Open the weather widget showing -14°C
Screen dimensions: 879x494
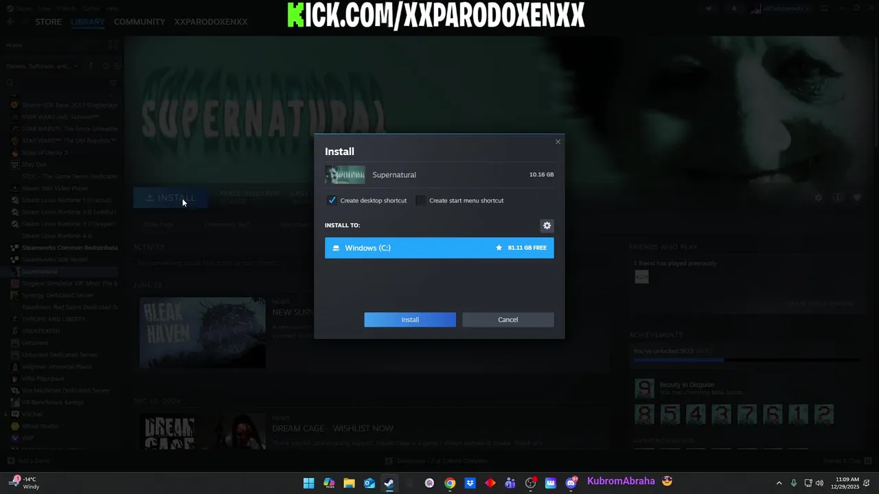[23, 483]
